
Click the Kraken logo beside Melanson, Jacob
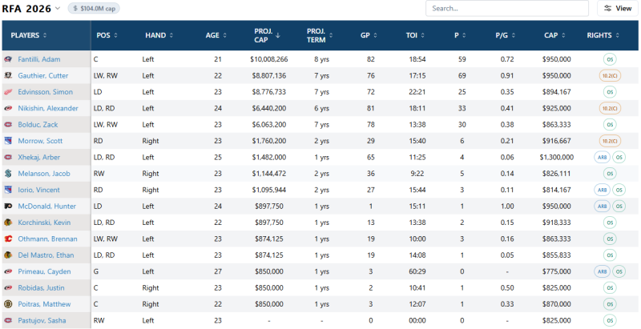[8, 174]
